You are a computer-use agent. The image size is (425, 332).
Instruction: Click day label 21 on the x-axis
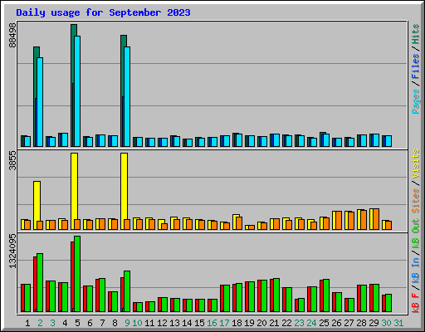274,323
